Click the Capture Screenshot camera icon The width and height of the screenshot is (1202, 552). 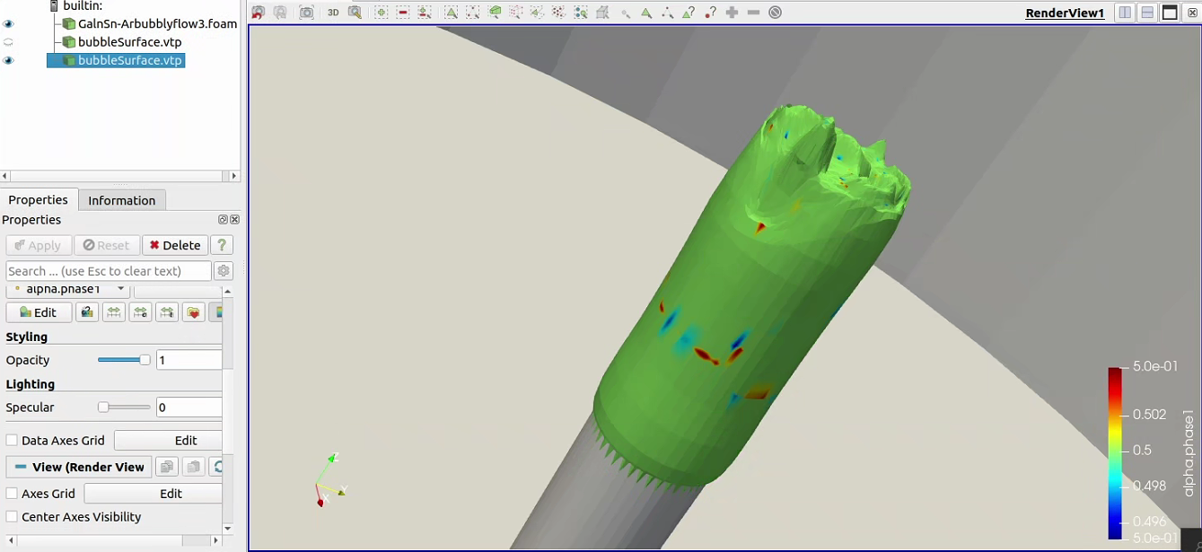307,13
